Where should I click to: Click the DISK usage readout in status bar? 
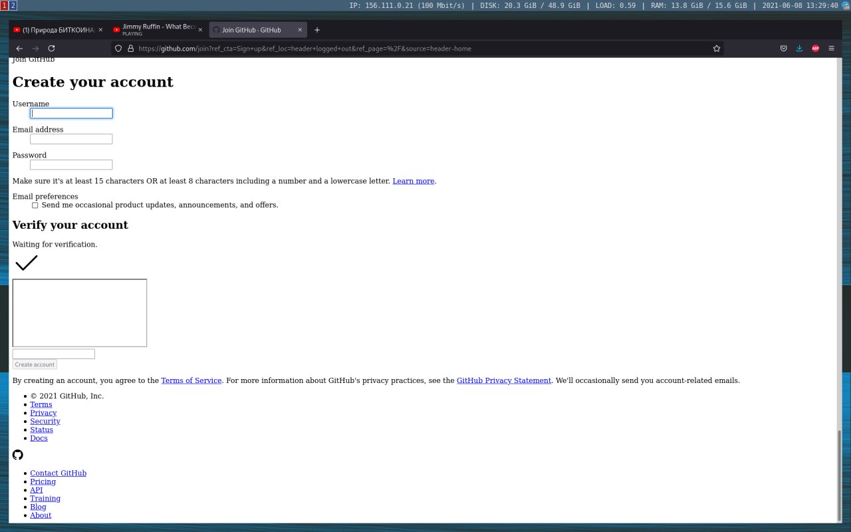click(530, 5)
